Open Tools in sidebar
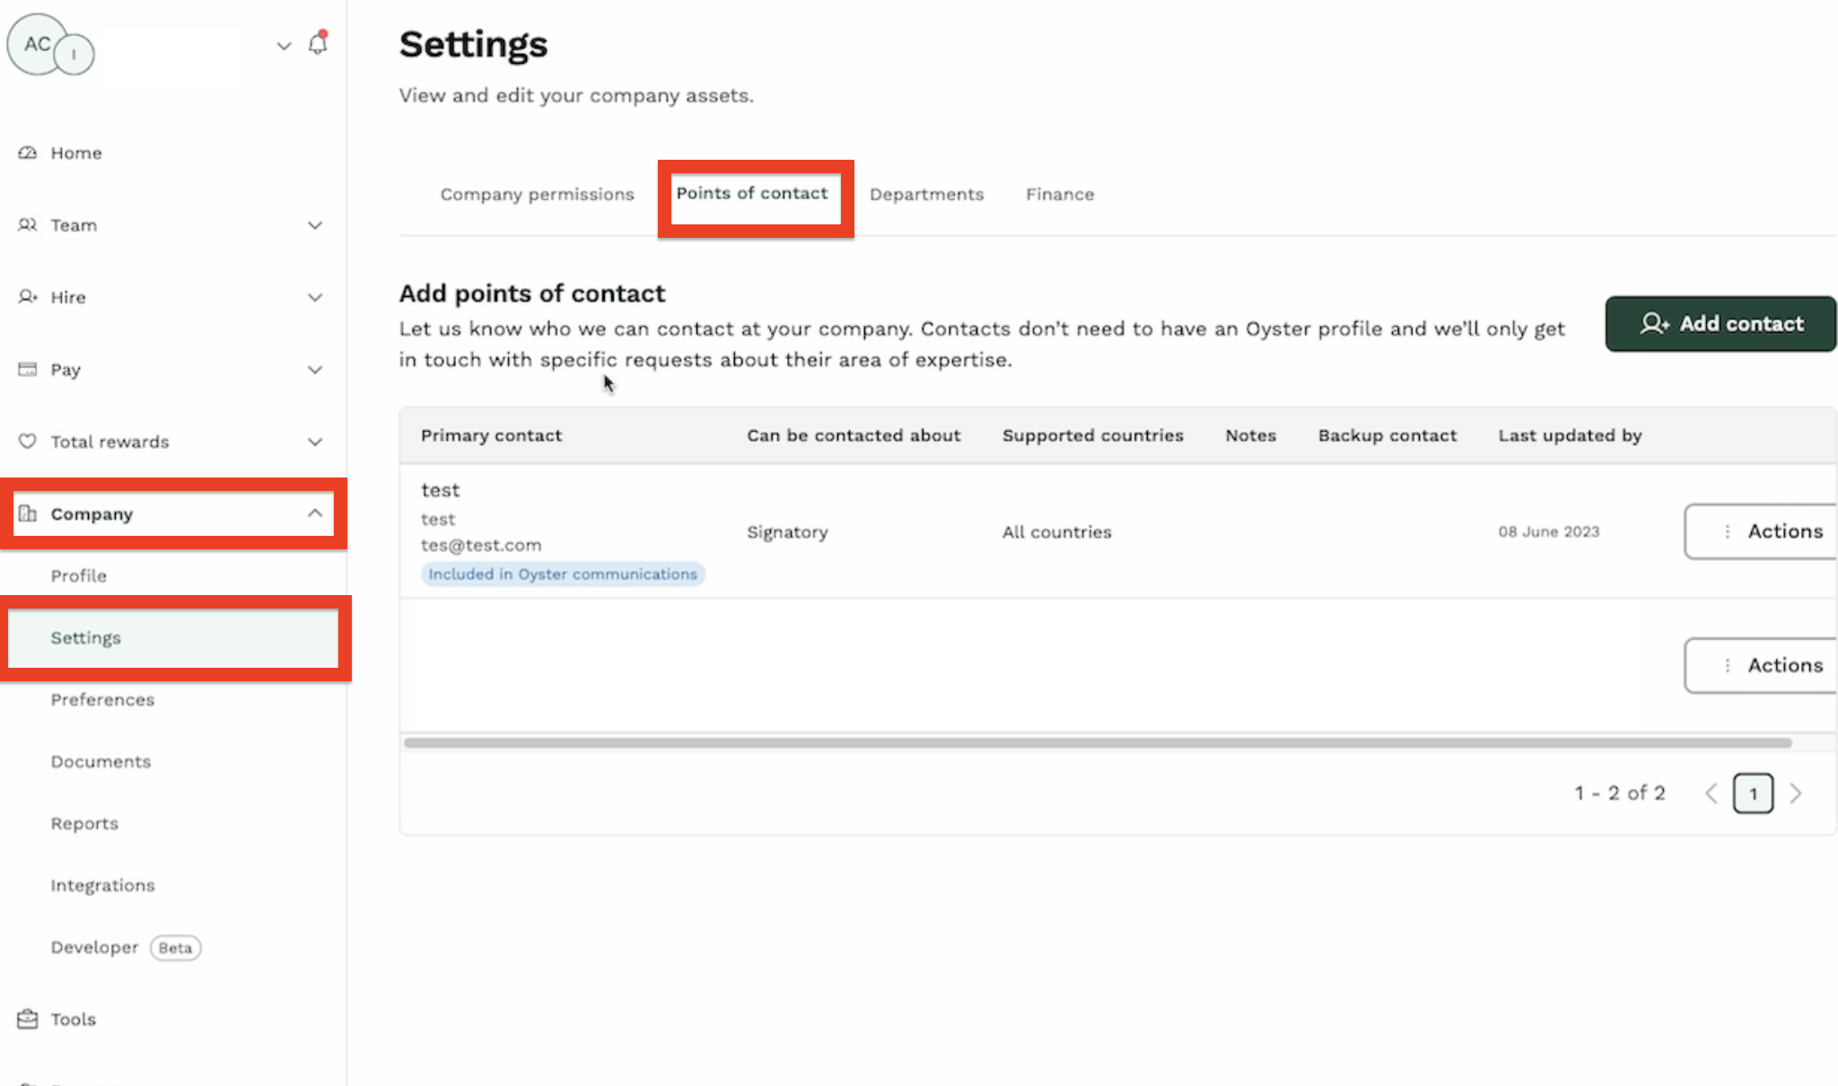 (74, 1020)
